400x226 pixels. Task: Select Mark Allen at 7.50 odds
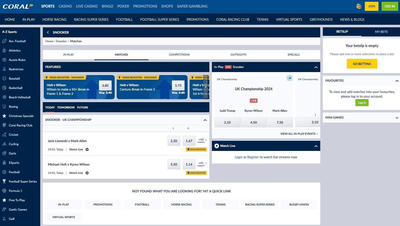click(x=280, y=122)
